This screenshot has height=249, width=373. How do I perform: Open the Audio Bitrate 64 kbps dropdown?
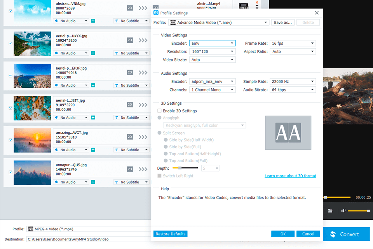coord(293,90)
